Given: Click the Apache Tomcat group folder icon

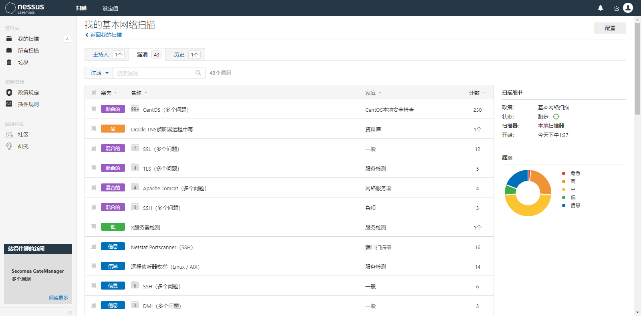Looking at the screenshot, I should 135,187.
